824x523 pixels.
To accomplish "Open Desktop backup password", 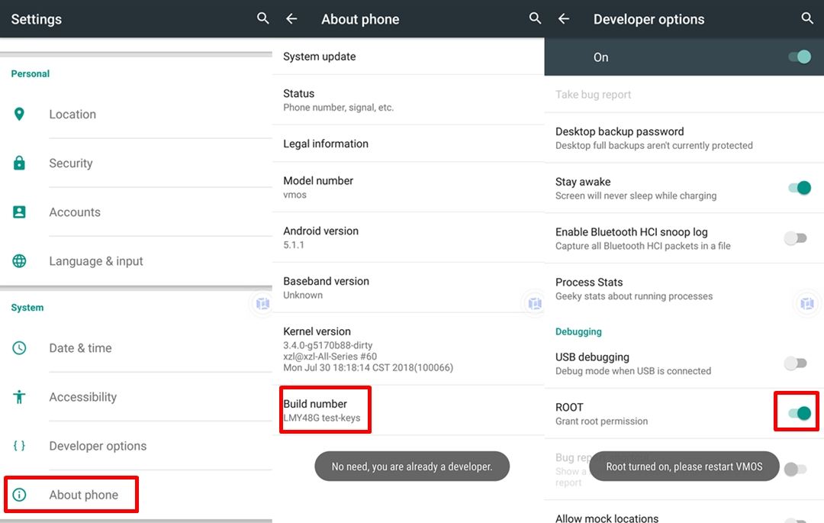I will tap(684, 137).
